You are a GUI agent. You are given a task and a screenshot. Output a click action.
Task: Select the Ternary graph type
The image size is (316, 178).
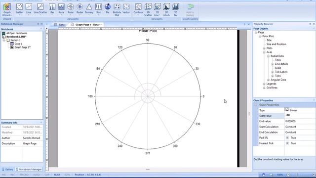[x=89, y=9]
